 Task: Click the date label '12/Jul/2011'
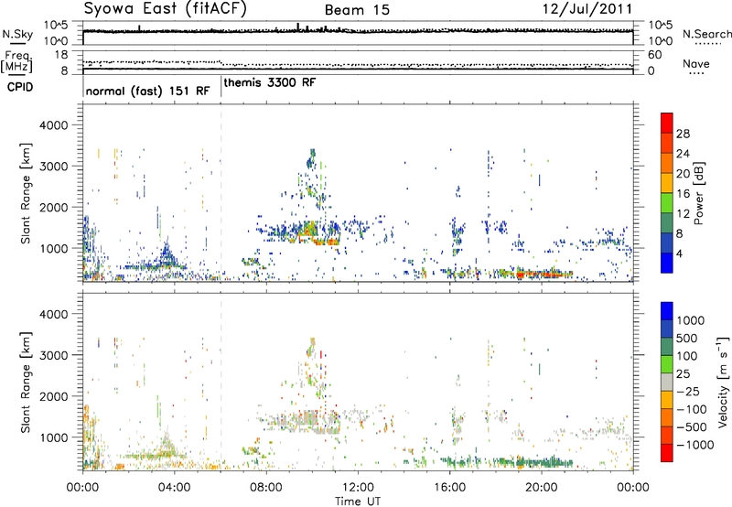(587, 9)
